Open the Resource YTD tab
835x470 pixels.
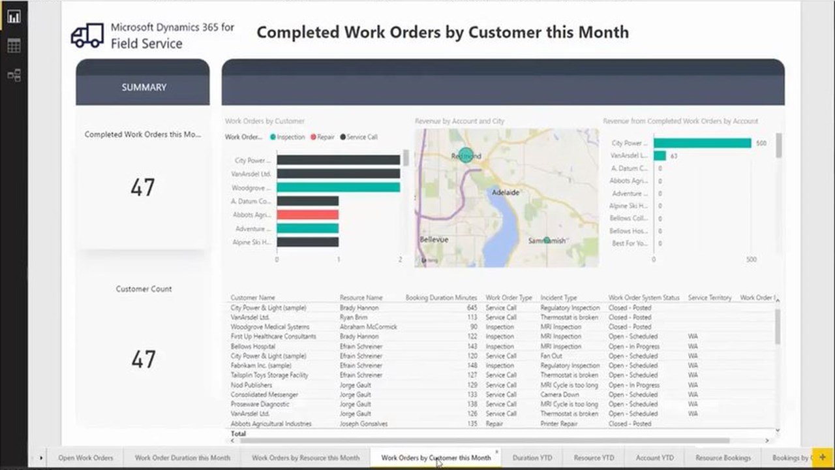click(594, 458)
